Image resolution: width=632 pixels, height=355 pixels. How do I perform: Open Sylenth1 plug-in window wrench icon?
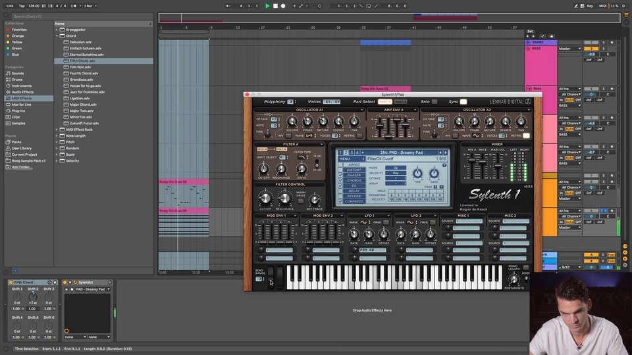coord(75,283)
